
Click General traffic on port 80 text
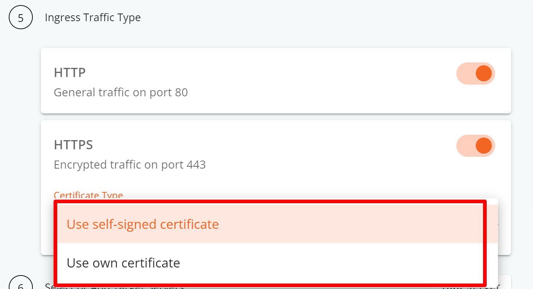(121, 92)
